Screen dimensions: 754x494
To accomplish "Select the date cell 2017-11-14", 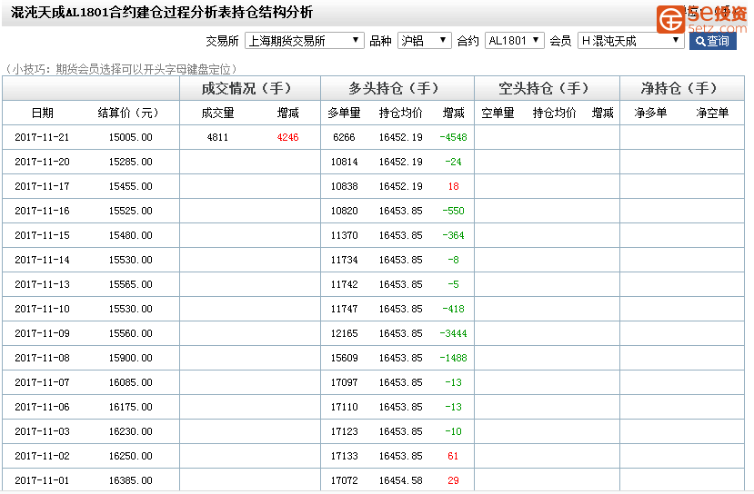I will (43, 260).
